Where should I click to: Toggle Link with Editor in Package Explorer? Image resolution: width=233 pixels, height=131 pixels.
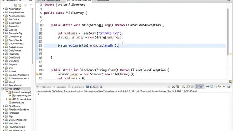[20, 5]
